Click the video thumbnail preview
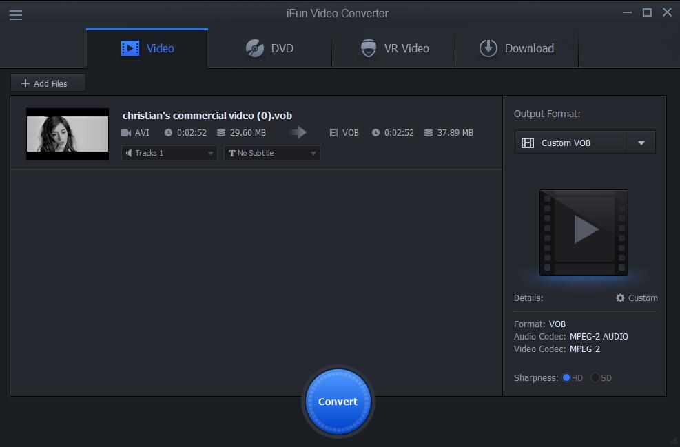Screen dimensions: 680x447 pos(68,134)
